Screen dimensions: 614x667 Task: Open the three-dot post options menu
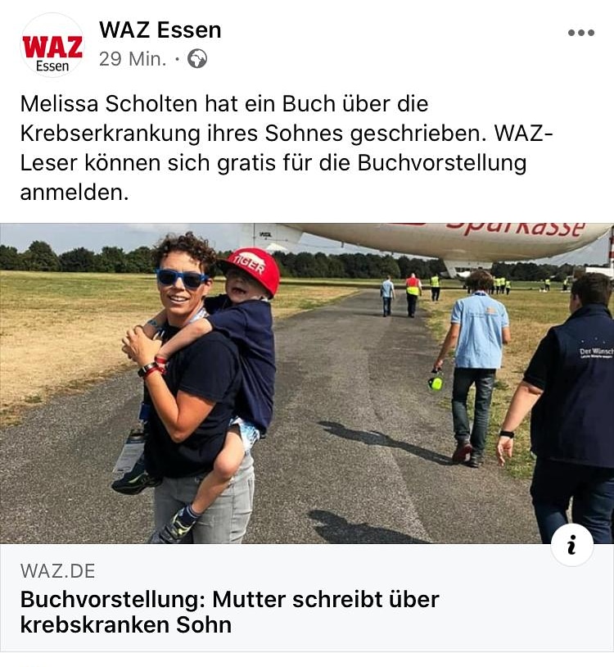(581, 33)
